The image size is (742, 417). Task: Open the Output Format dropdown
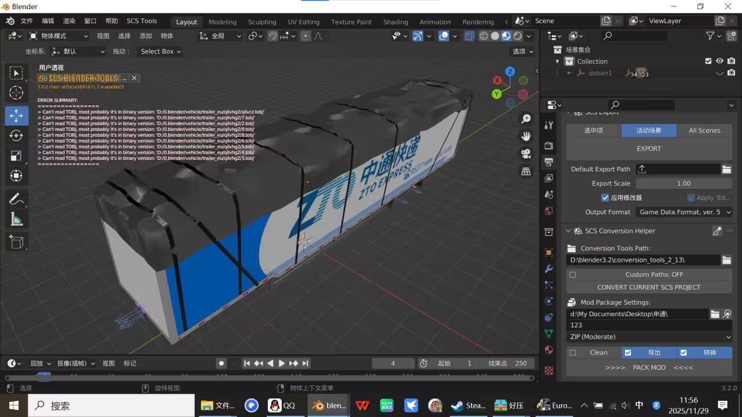[684, 212]
